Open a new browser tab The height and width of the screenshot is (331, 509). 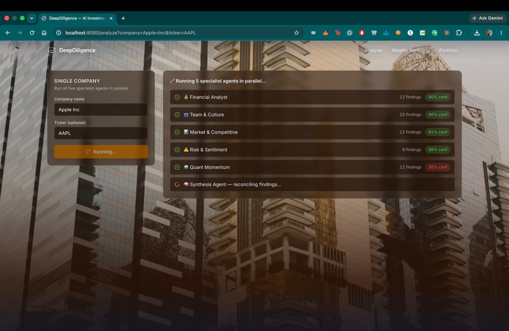pyautogui.click(x=123, y=18)
